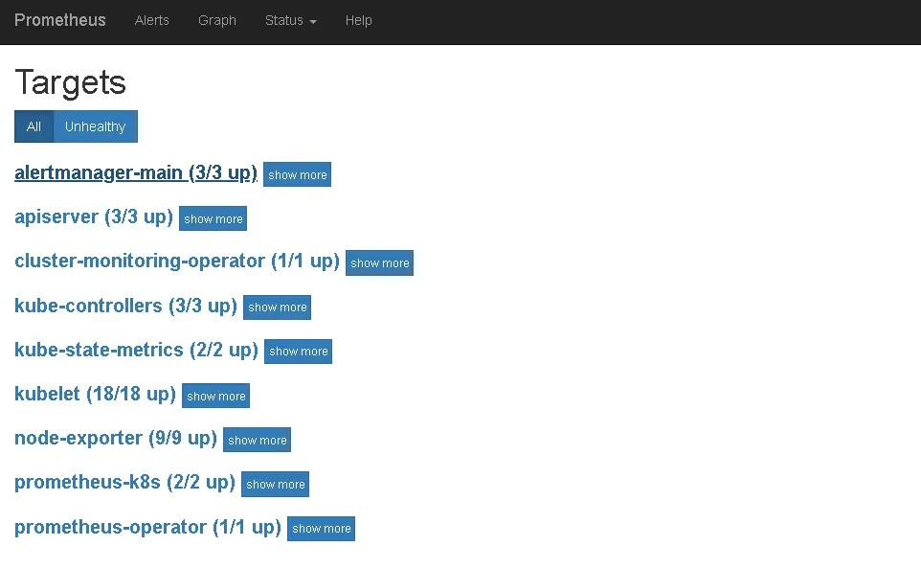921x569 pixels.
Task: Click the alertmanager-main (3/3 up) link
Action: 136,172
